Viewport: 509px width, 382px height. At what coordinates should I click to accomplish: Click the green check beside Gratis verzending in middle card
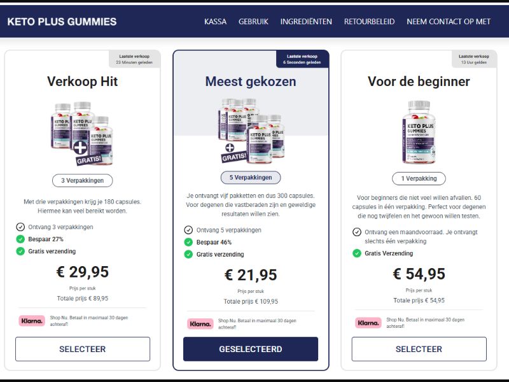coord(188,255)
